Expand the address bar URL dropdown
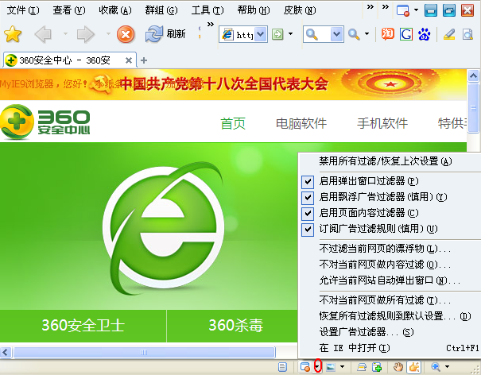Viewport: 481px width, 375px height. tap(261, 34)
